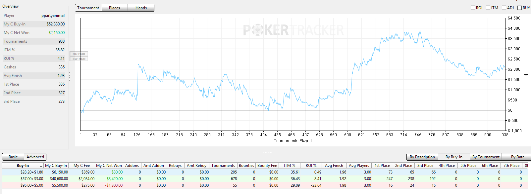Select the $95.00+$5.00 buy-in row

pyautogui.click(x=265, y=185)
